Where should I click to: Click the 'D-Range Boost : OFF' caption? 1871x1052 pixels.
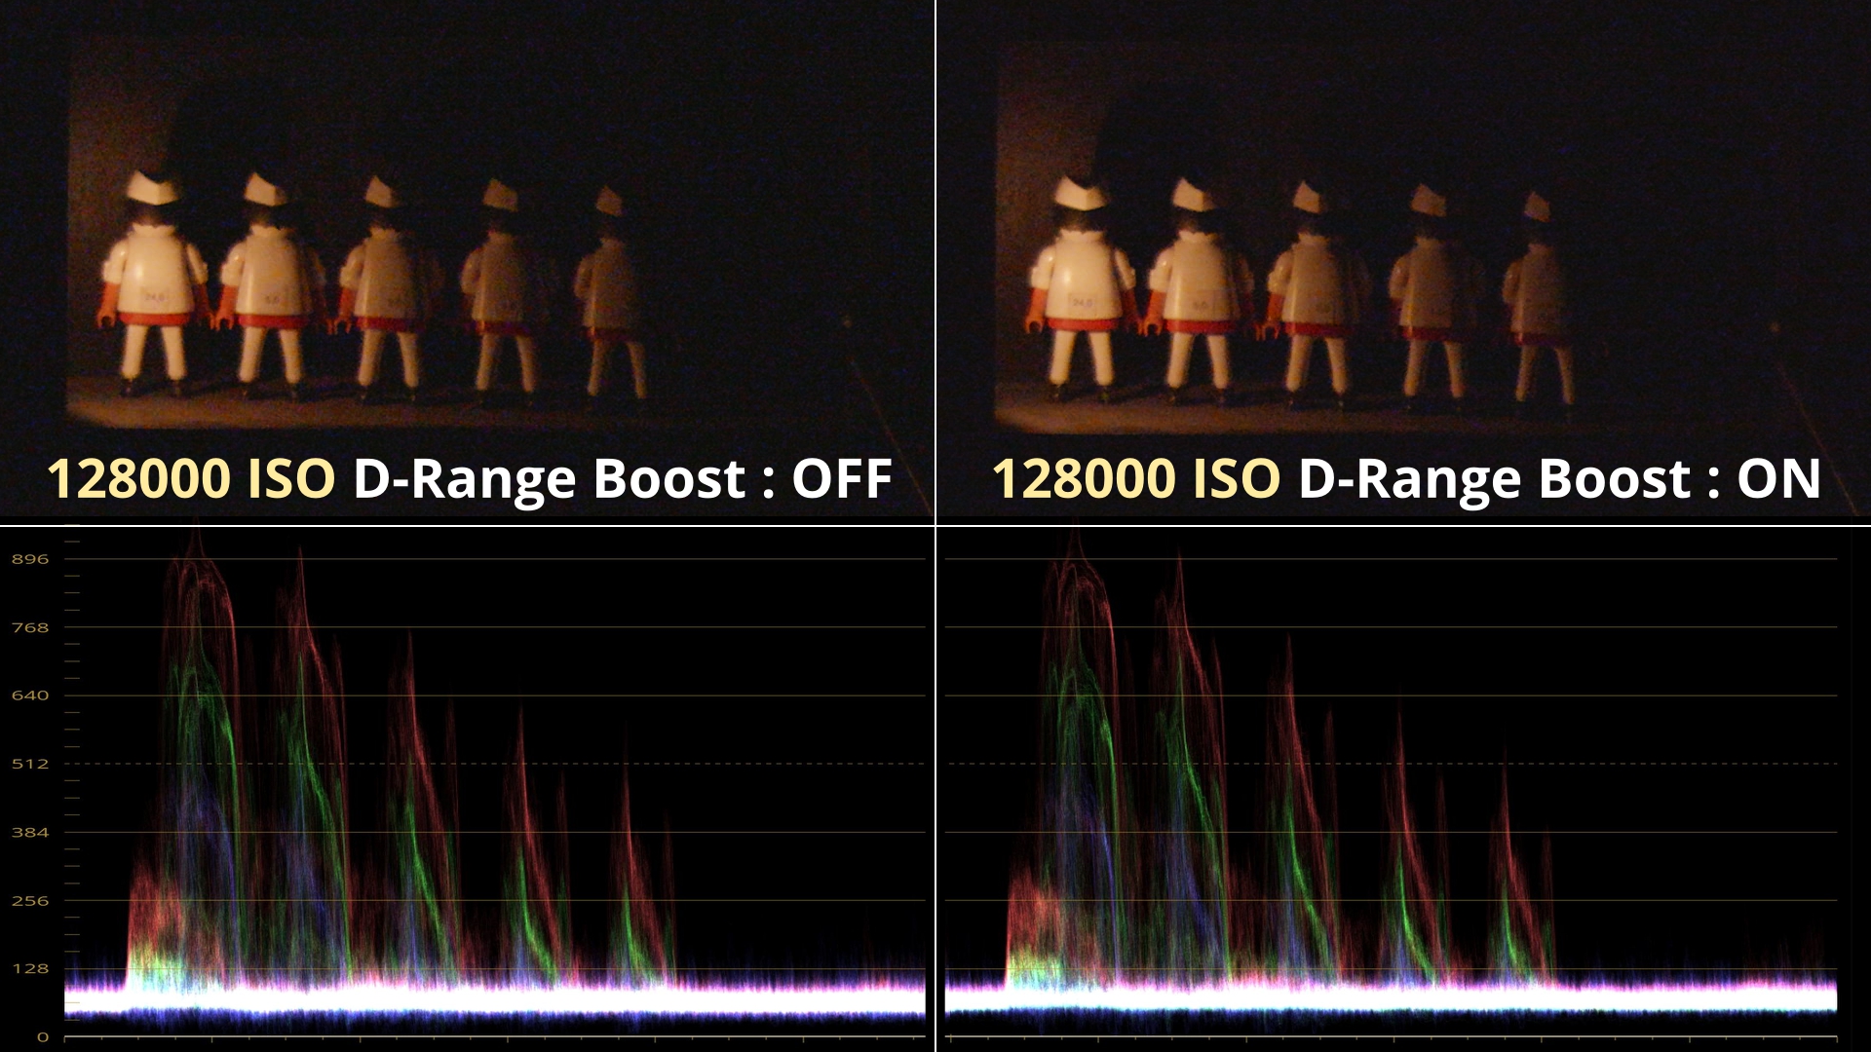[622, 479]
